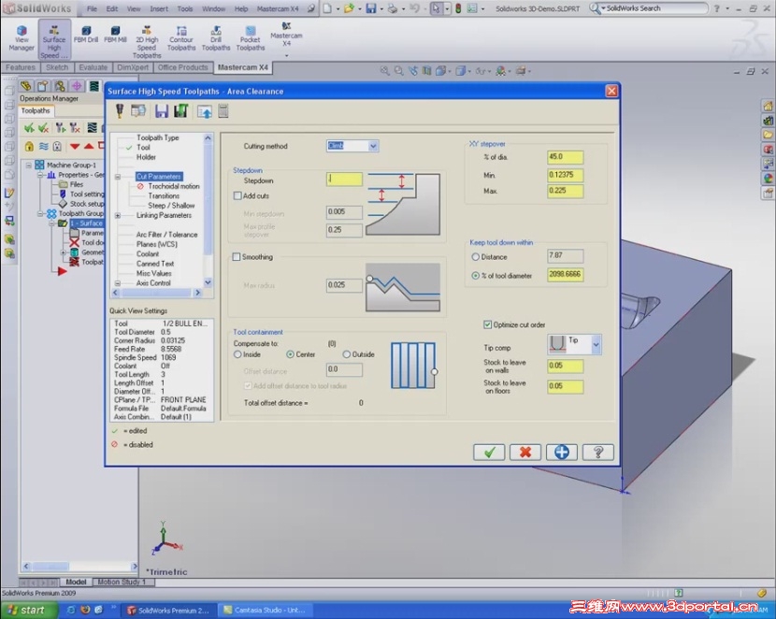Image resolution: width=776 pixels, height=619 pixels.
Task: Click Stock to leave on walls field
Action: [566, 367]
